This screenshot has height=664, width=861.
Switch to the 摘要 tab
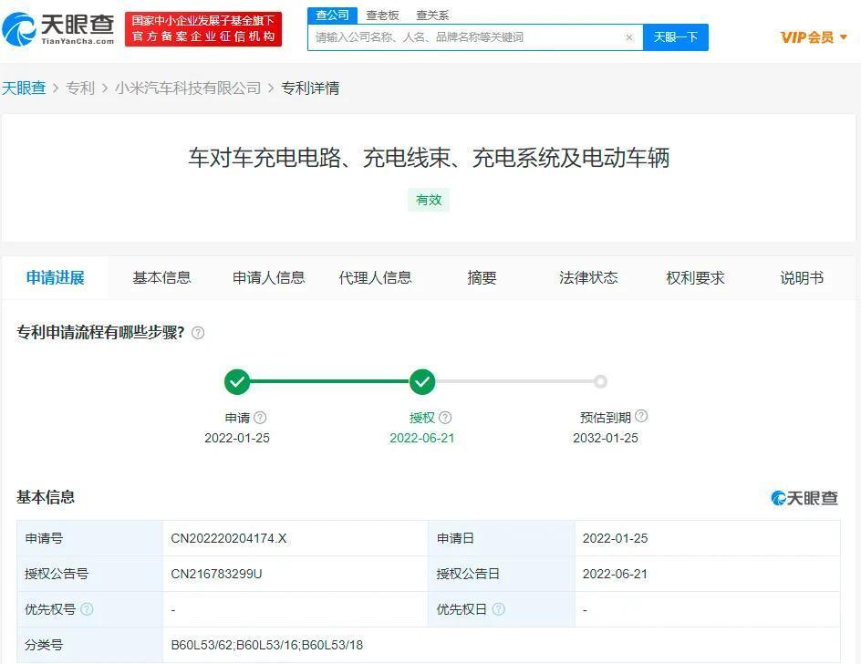pos(482,277)
